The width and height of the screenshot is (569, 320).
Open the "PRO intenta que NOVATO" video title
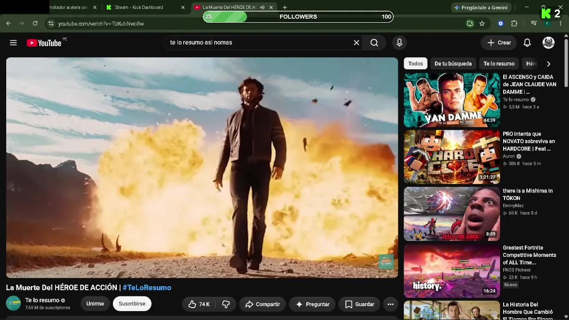coord(529,141)
